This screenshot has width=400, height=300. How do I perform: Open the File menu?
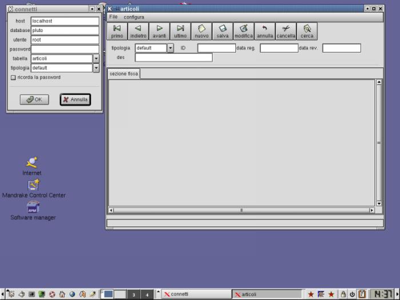click(x=113, y=17)
